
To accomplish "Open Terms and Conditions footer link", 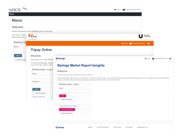I will coord(103,127).
